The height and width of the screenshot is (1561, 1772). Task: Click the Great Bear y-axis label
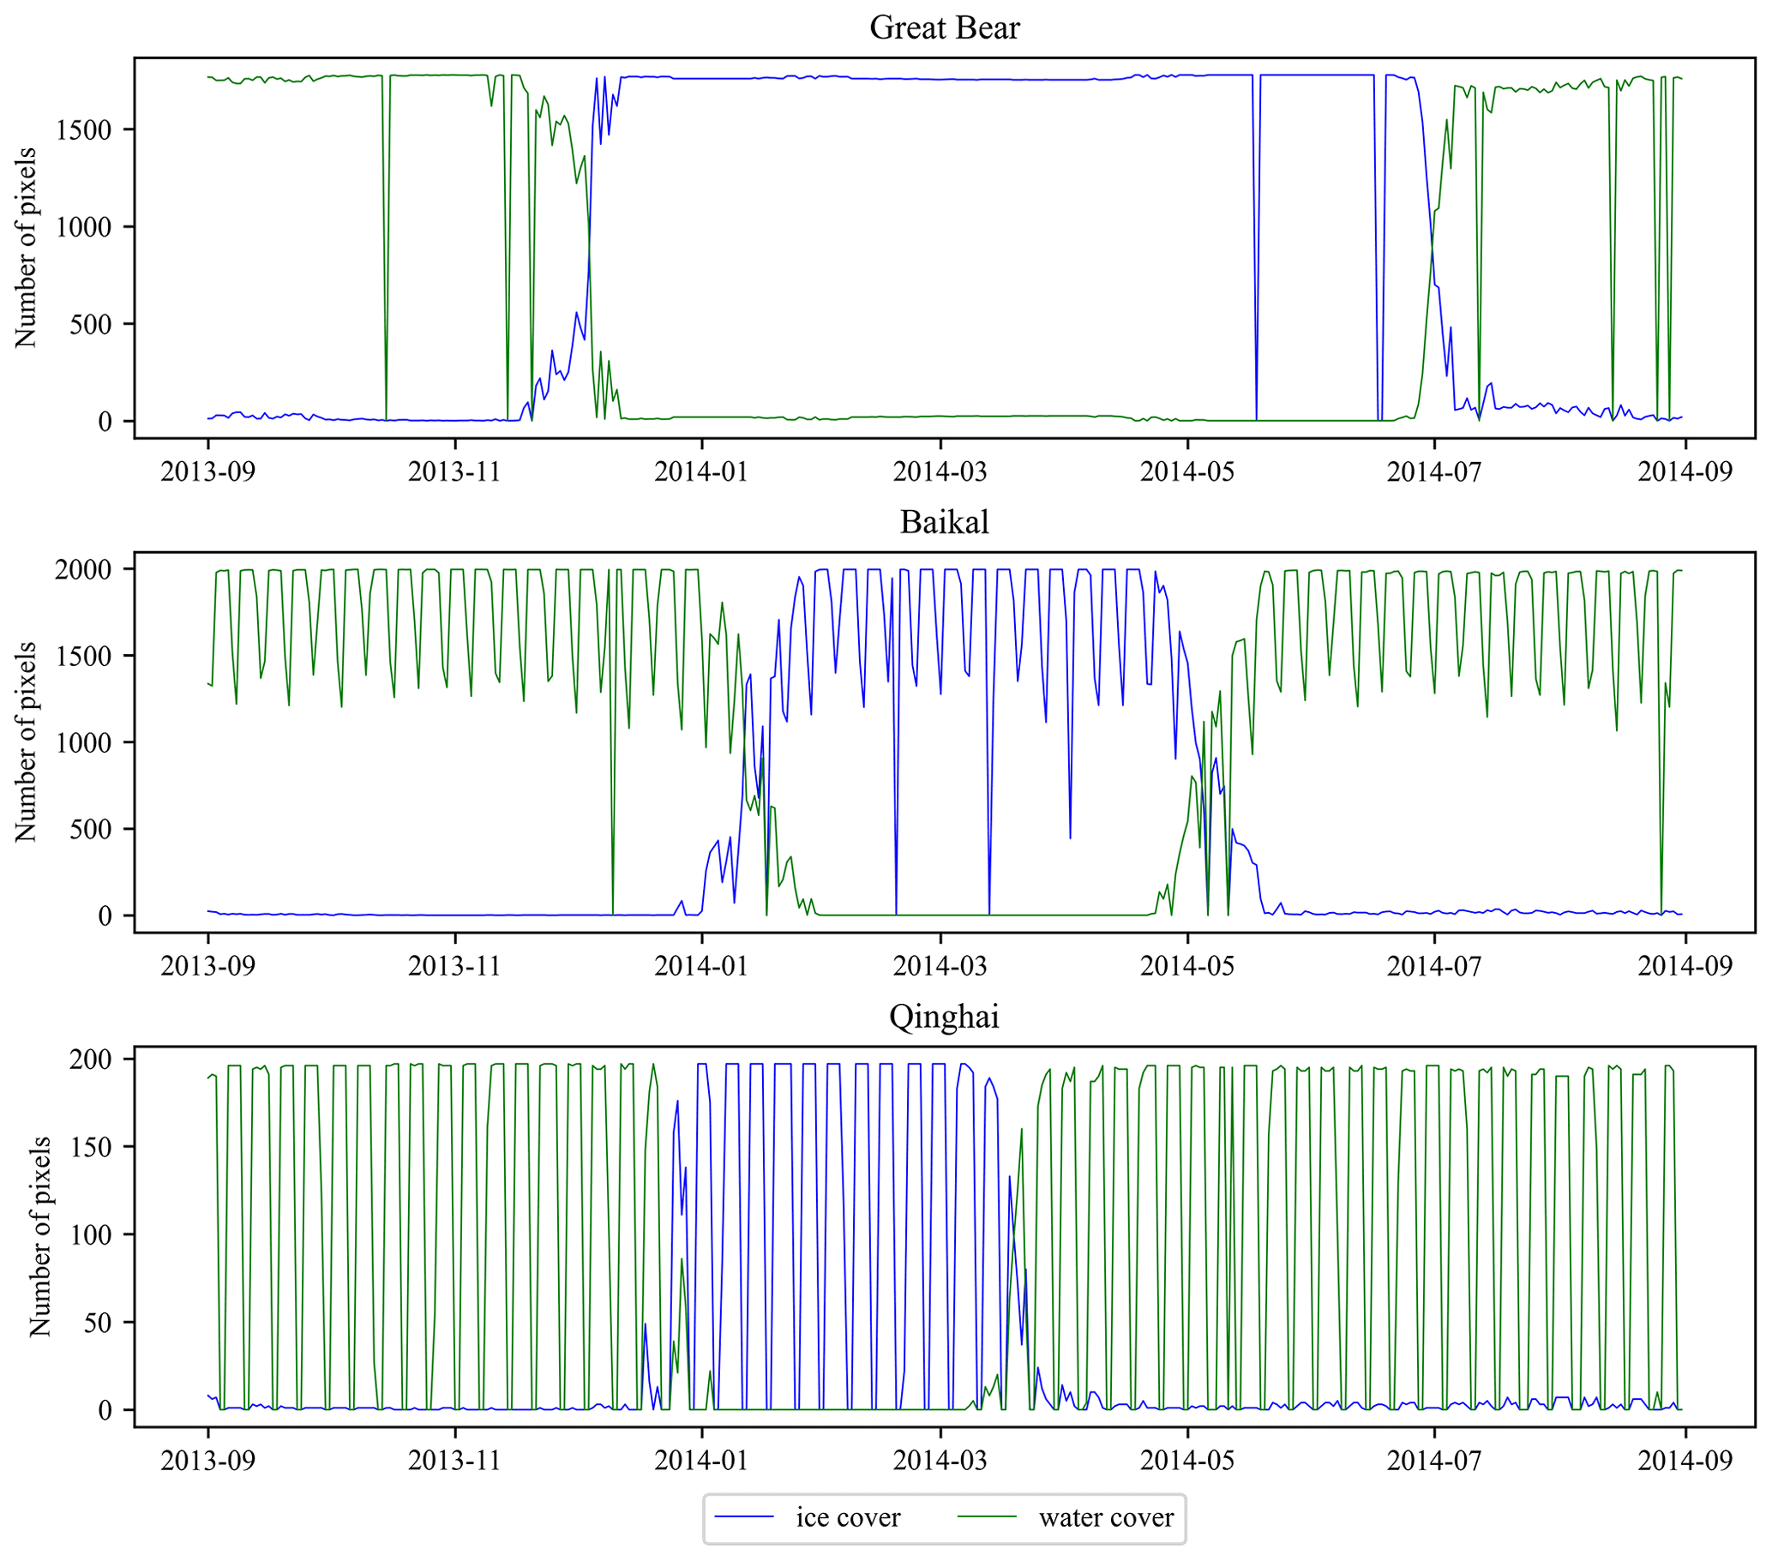pos(26,248)
